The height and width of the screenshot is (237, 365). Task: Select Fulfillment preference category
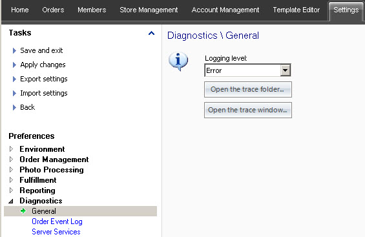click(38, 180)
